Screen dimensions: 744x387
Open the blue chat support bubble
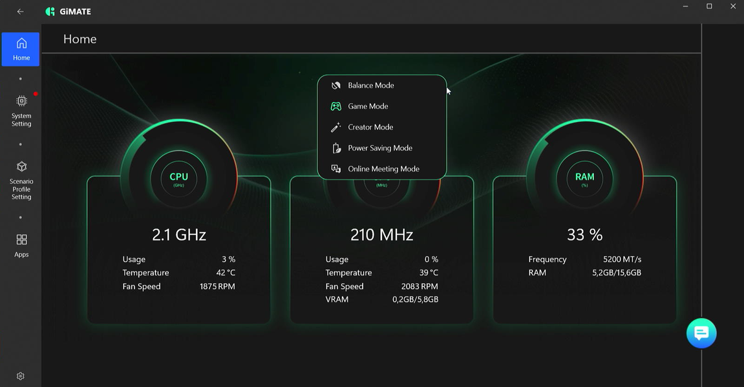[701, 333]
